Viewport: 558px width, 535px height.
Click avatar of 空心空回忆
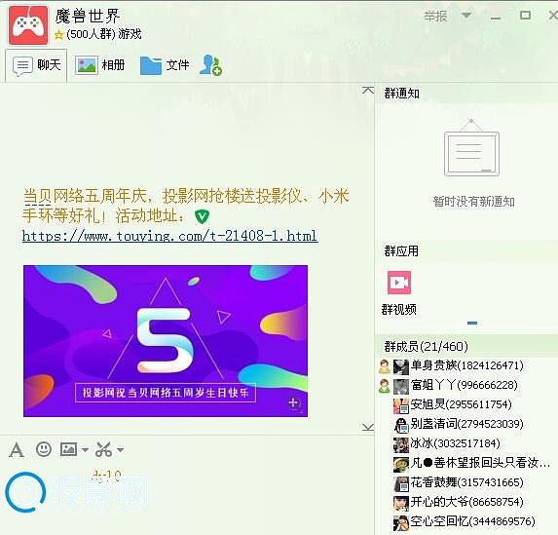pyautogui.click(x=401, y=523)
